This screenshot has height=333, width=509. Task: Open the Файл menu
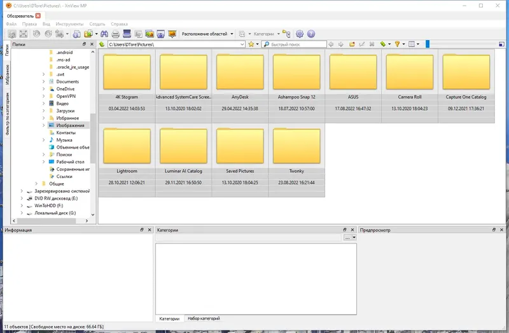point(11,24)
